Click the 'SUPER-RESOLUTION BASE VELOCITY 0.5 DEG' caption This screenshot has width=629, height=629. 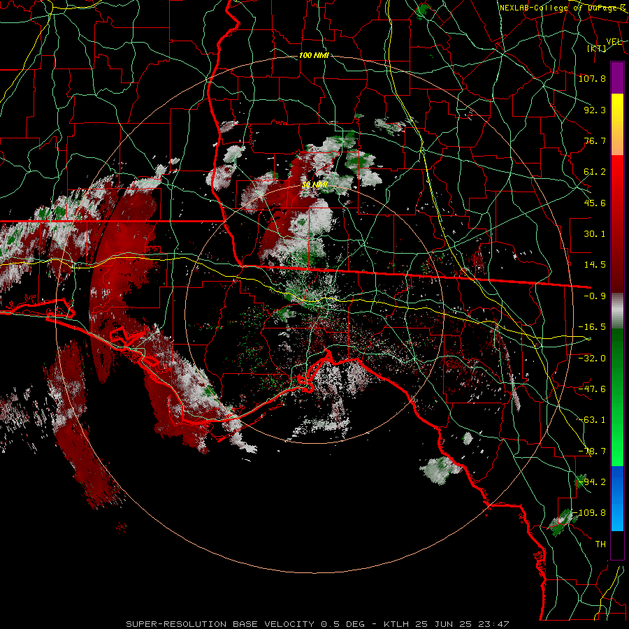pos(245,624)
